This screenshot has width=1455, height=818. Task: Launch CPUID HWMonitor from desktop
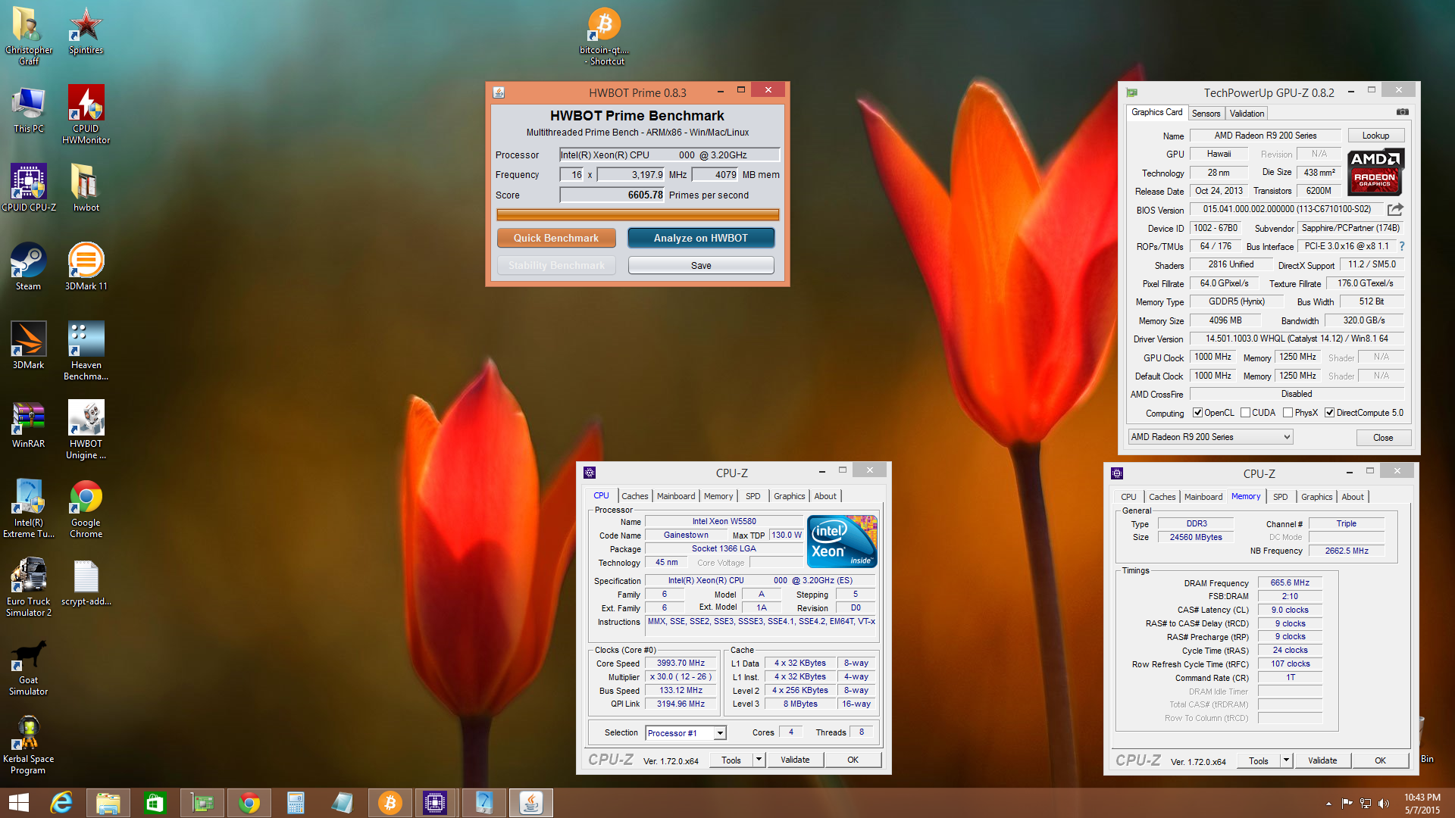(x=86, y=114)
